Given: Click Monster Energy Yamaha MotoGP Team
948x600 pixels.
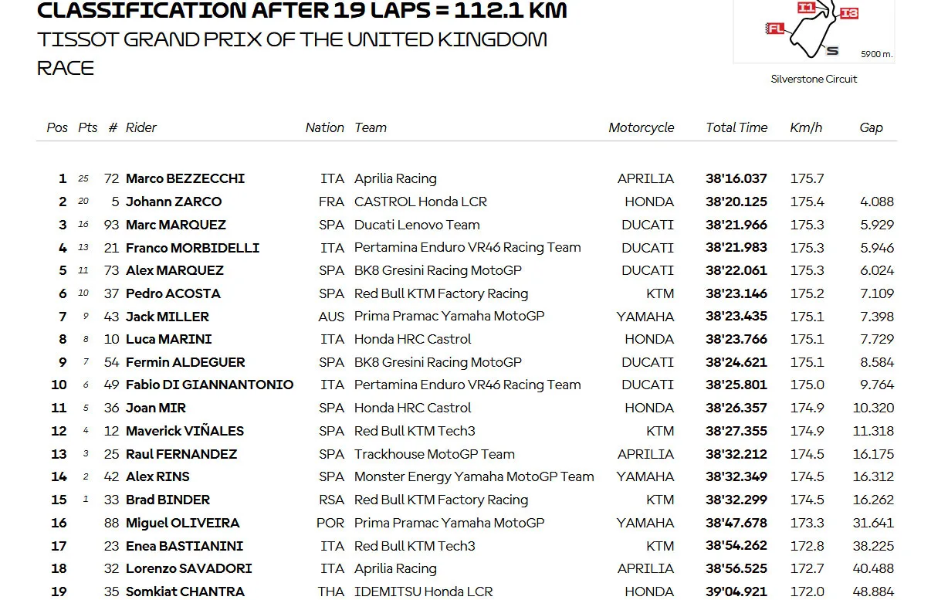Looking at the screenshot, I should [474, 476].
